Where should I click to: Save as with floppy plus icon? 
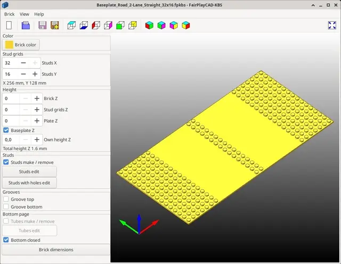(x=54, y=25)
